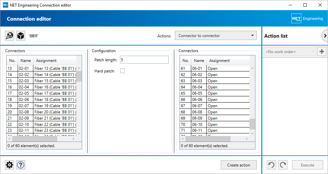This screenshot has height=174, width=328.
Task: Click the right list's vertical scrollbar thumb
Action: click(252, 124)
